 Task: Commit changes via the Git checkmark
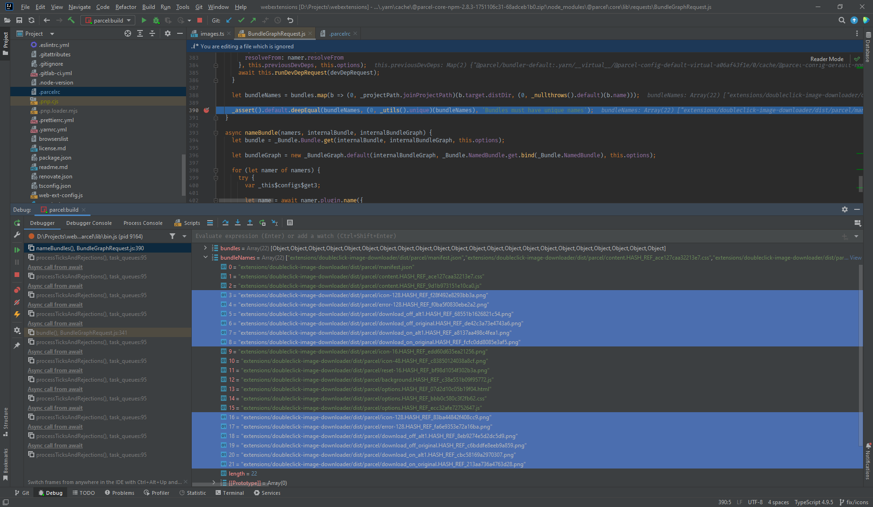[x=241, y=20]
